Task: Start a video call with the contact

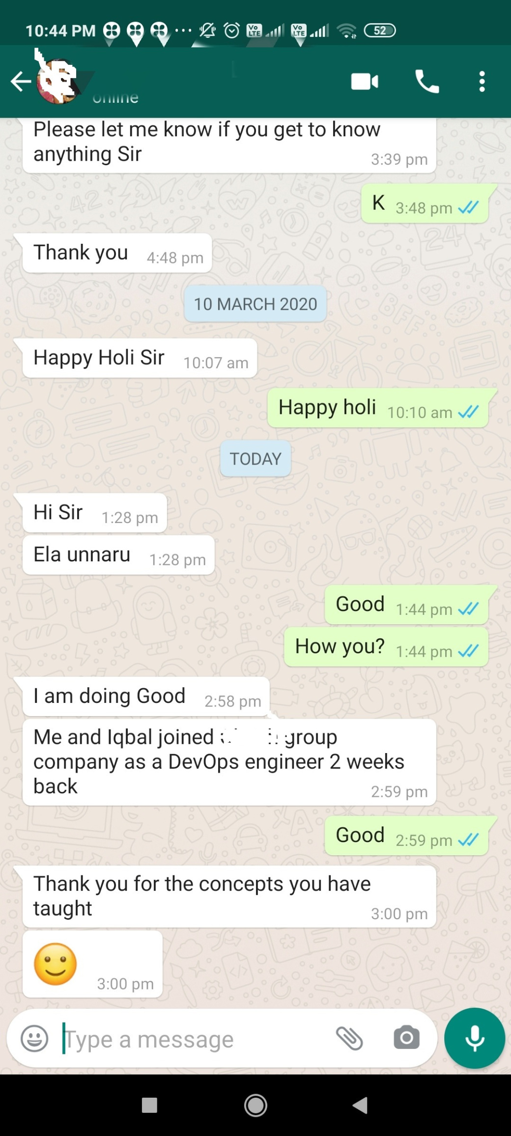Action: point(365,82)
